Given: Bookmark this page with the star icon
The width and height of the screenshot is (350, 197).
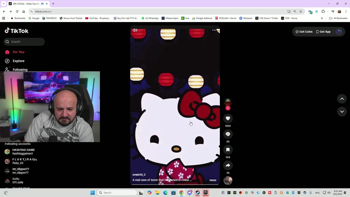Looking at the screenshot, I should point(301,11).
